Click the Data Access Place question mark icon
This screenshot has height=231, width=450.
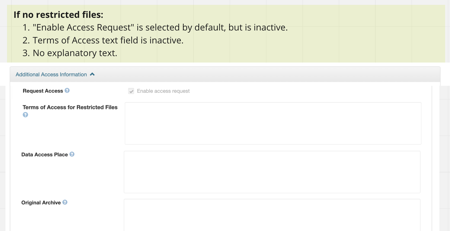coord(72,154)
